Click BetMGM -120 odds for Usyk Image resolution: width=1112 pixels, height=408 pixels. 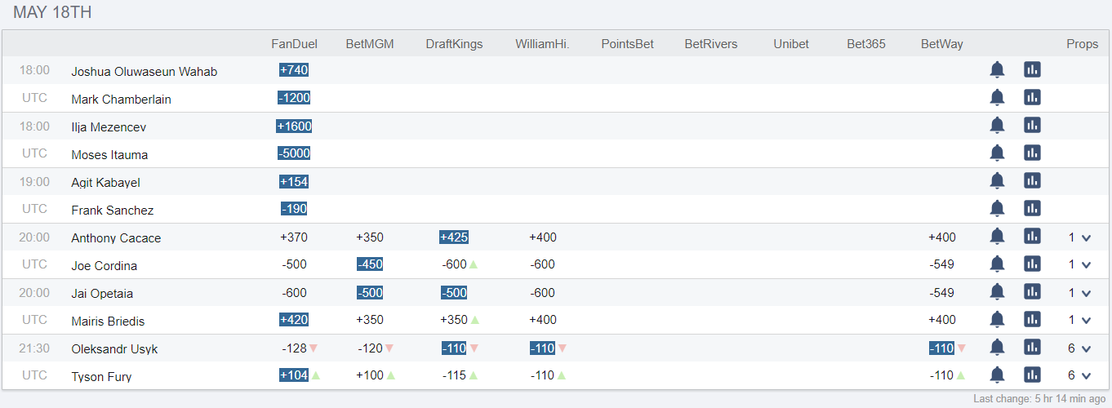tap(370, 348)
